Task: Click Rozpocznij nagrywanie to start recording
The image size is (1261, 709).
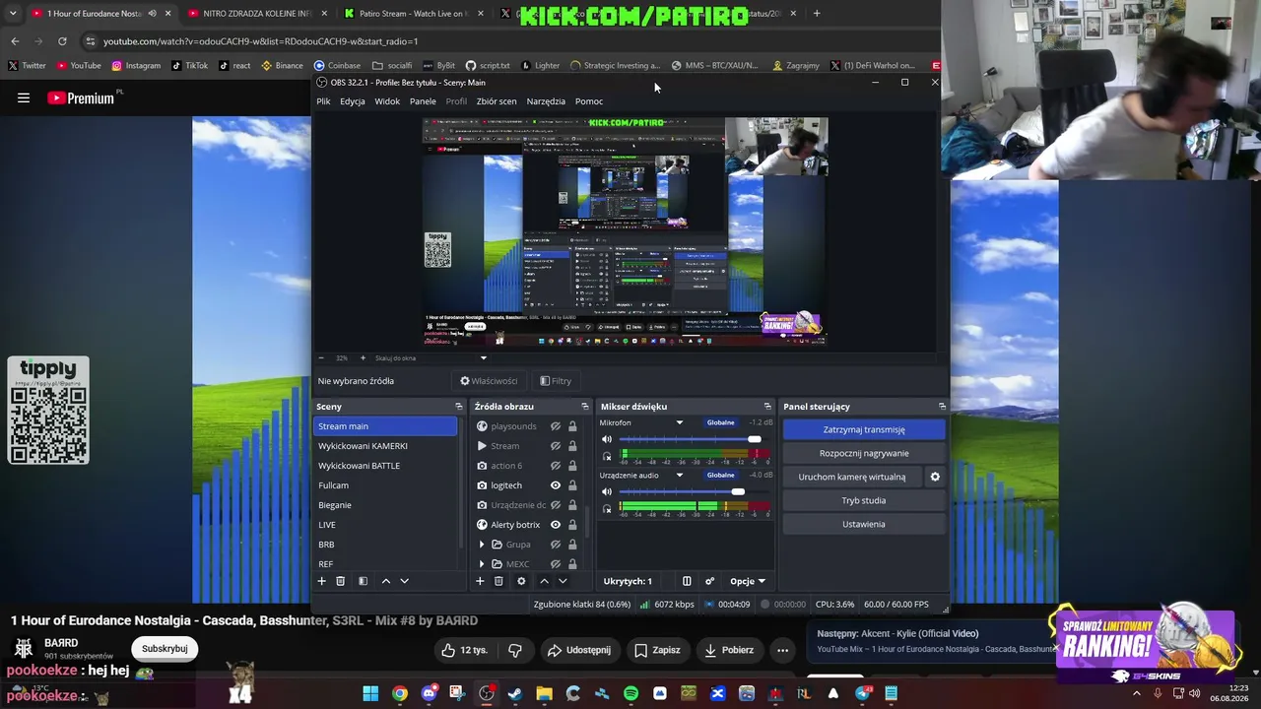Action: (x=864, y=453)
